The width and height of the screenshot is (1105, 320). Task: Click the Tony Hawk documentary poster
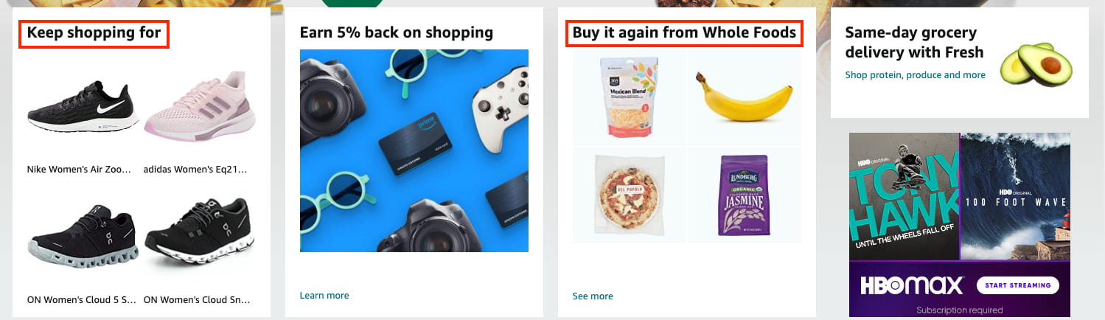click(x=904, y=196)
